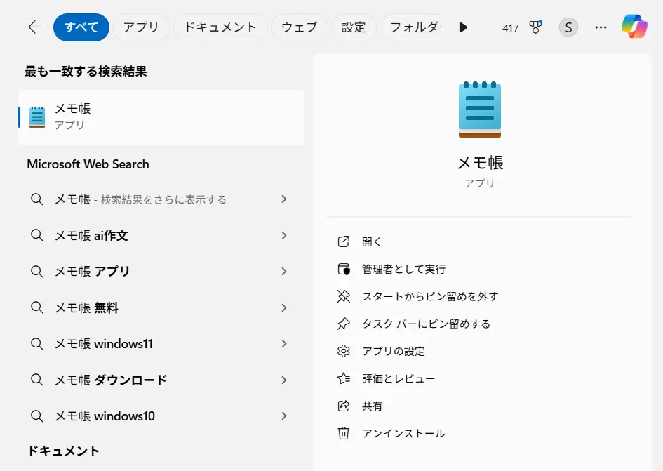663x471 pixels.
Task: Click the trash icon for アンインストール
Action: (343, 433)
